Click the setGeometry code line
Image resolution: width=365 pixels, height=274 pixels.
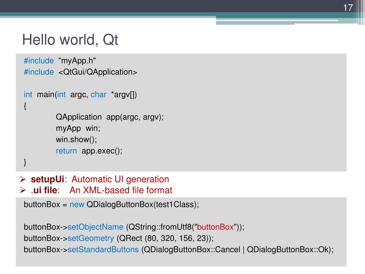[x=119, y=238]
